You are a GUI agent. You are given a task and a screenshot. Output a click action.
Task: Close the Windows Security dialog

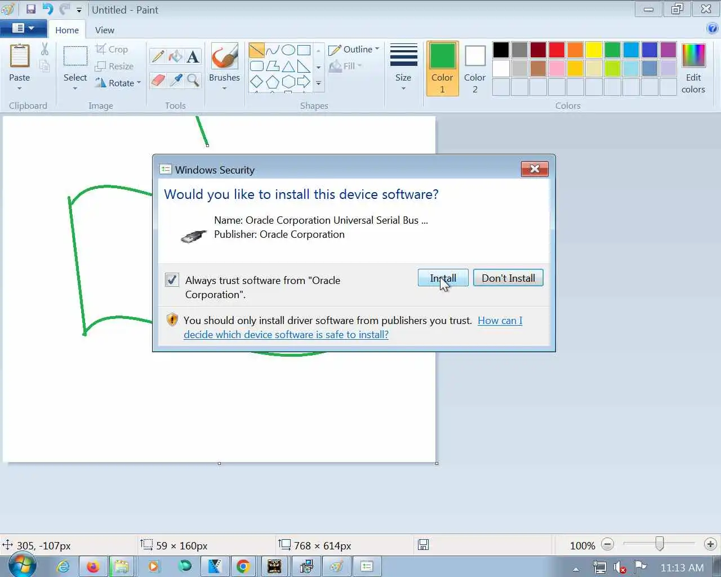click(x=535, y=168)
